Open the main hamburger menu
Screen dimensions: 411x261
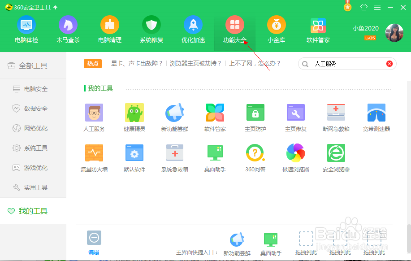click(377, 7)
